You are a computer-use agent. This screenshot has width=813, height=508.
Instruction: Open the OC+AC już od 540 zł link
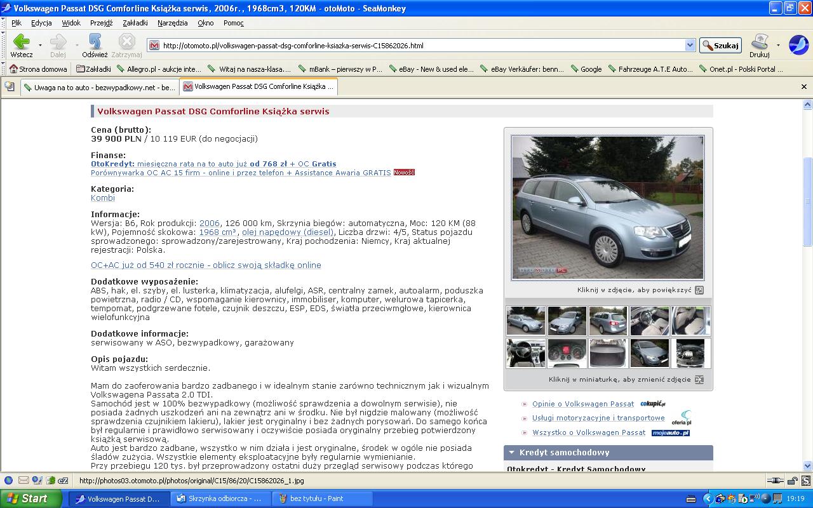[x=206, y=265]
